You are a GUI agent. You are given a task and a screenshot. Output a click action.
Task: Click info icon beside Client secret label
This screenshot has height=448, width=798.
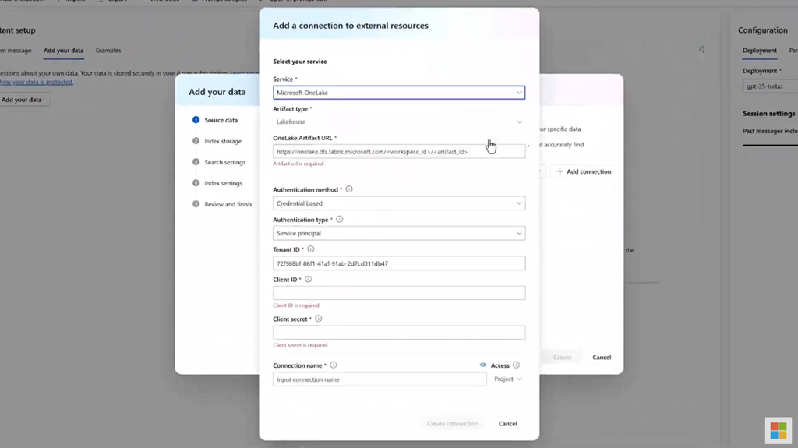pyautogui.click(x=319, y=319)
